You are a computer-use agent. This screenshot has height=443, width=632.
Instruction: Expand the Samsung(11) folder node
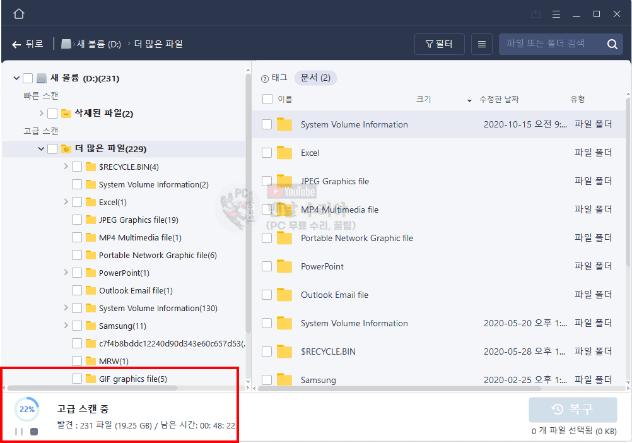(66, 326)
